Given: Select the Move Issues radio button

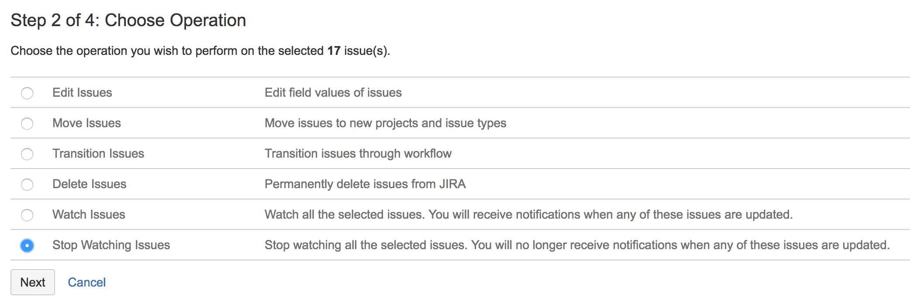Looking at the screenshot, I should tap(27, 124).
